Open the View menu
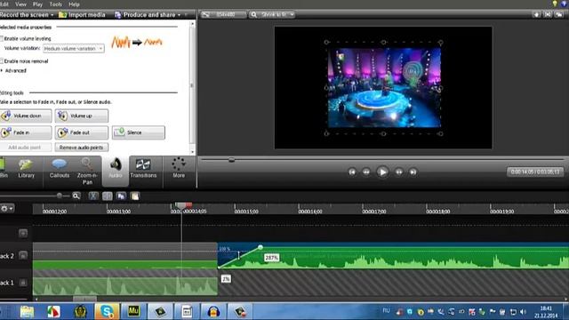Image resolution: width=569 pixels, height=320 pixels. [x=20, y=4]
